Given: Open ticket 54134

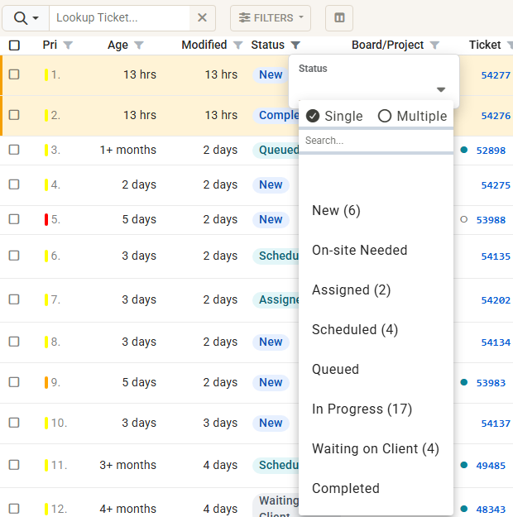Looking at the screenshot, I should tap(496, 342).
